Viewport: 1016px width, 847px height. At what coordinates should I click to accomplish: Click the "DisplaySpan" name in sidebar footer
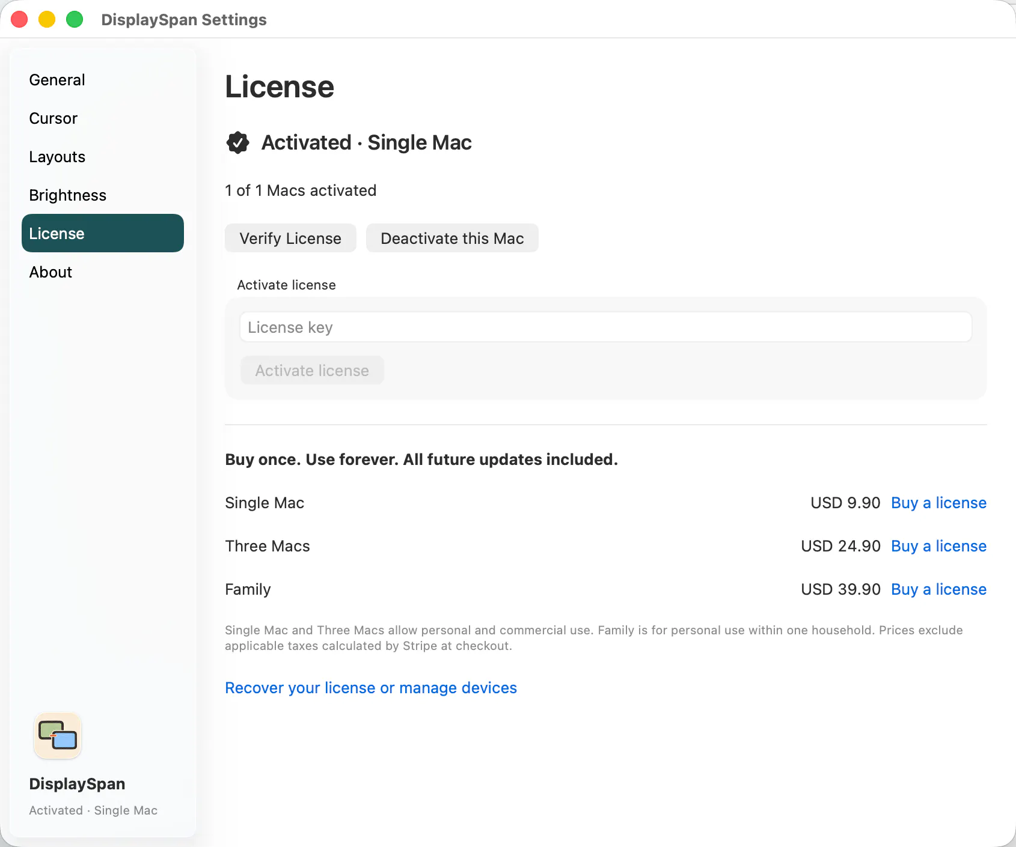click(x=77, y=784)
